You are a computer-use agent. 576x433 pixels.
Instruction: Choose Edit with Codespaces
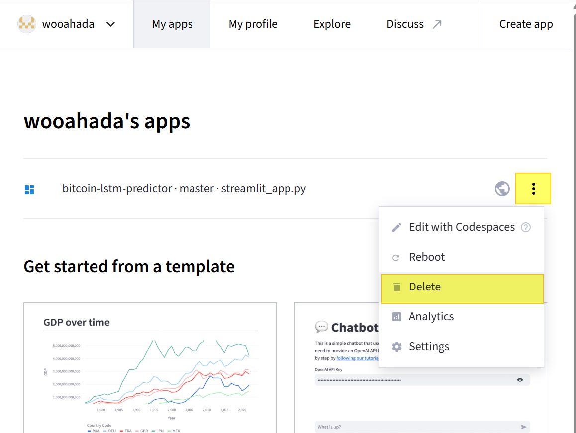click(461, 227)
